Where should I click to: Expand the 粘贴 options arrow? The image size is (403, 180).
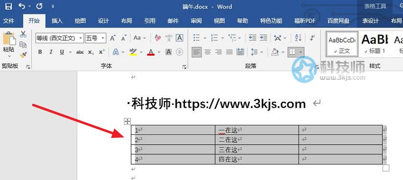[9, 56]
